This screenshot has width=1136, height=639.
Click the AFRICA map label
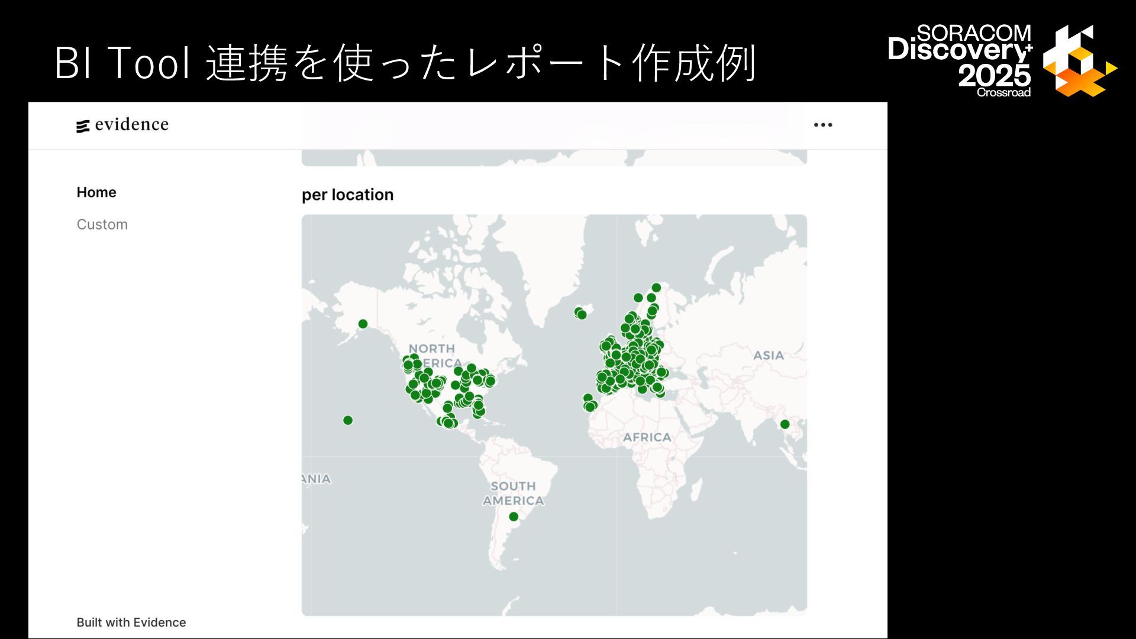pyautogui.click(x=647, y=437)
